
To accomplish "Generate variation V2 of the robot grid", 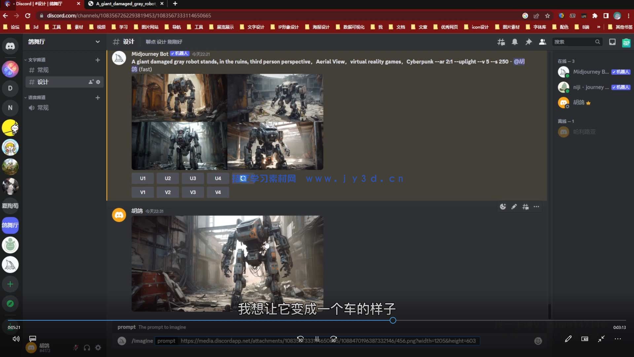I will click(167, 192).
